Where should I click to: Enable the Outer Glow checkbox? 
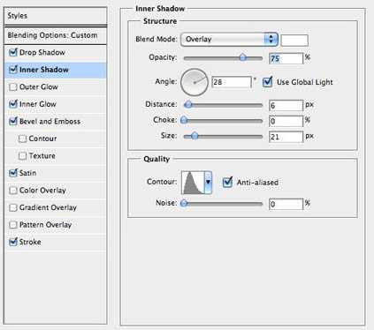[13, 87]
